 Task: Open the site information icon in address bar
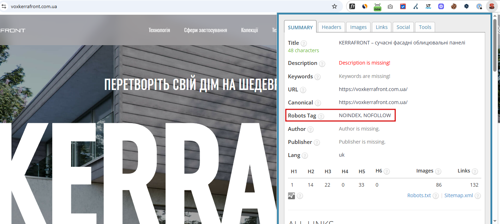click(x=4, y=6)
